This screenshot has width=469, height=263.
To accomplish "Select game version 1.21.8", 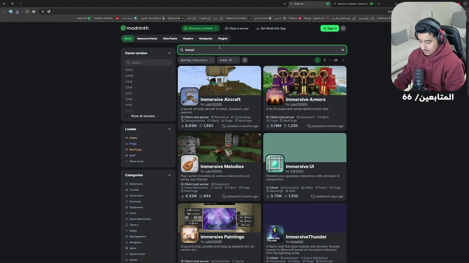I will (x=128, y=87).
